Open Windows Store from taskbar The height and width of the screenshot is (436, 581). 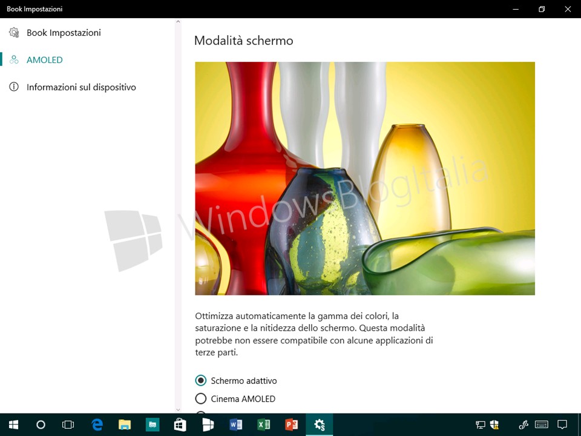(x=180, y=424)
